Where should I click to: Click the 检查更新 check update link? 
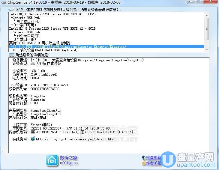[x=154, y=158]
